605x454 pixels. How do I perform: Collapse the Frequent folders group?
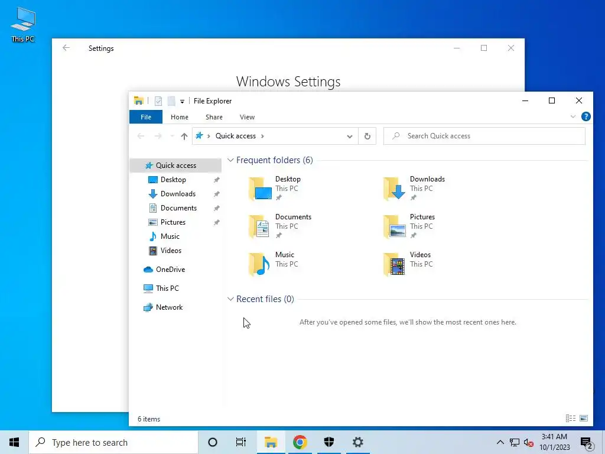tap(230, 160)
